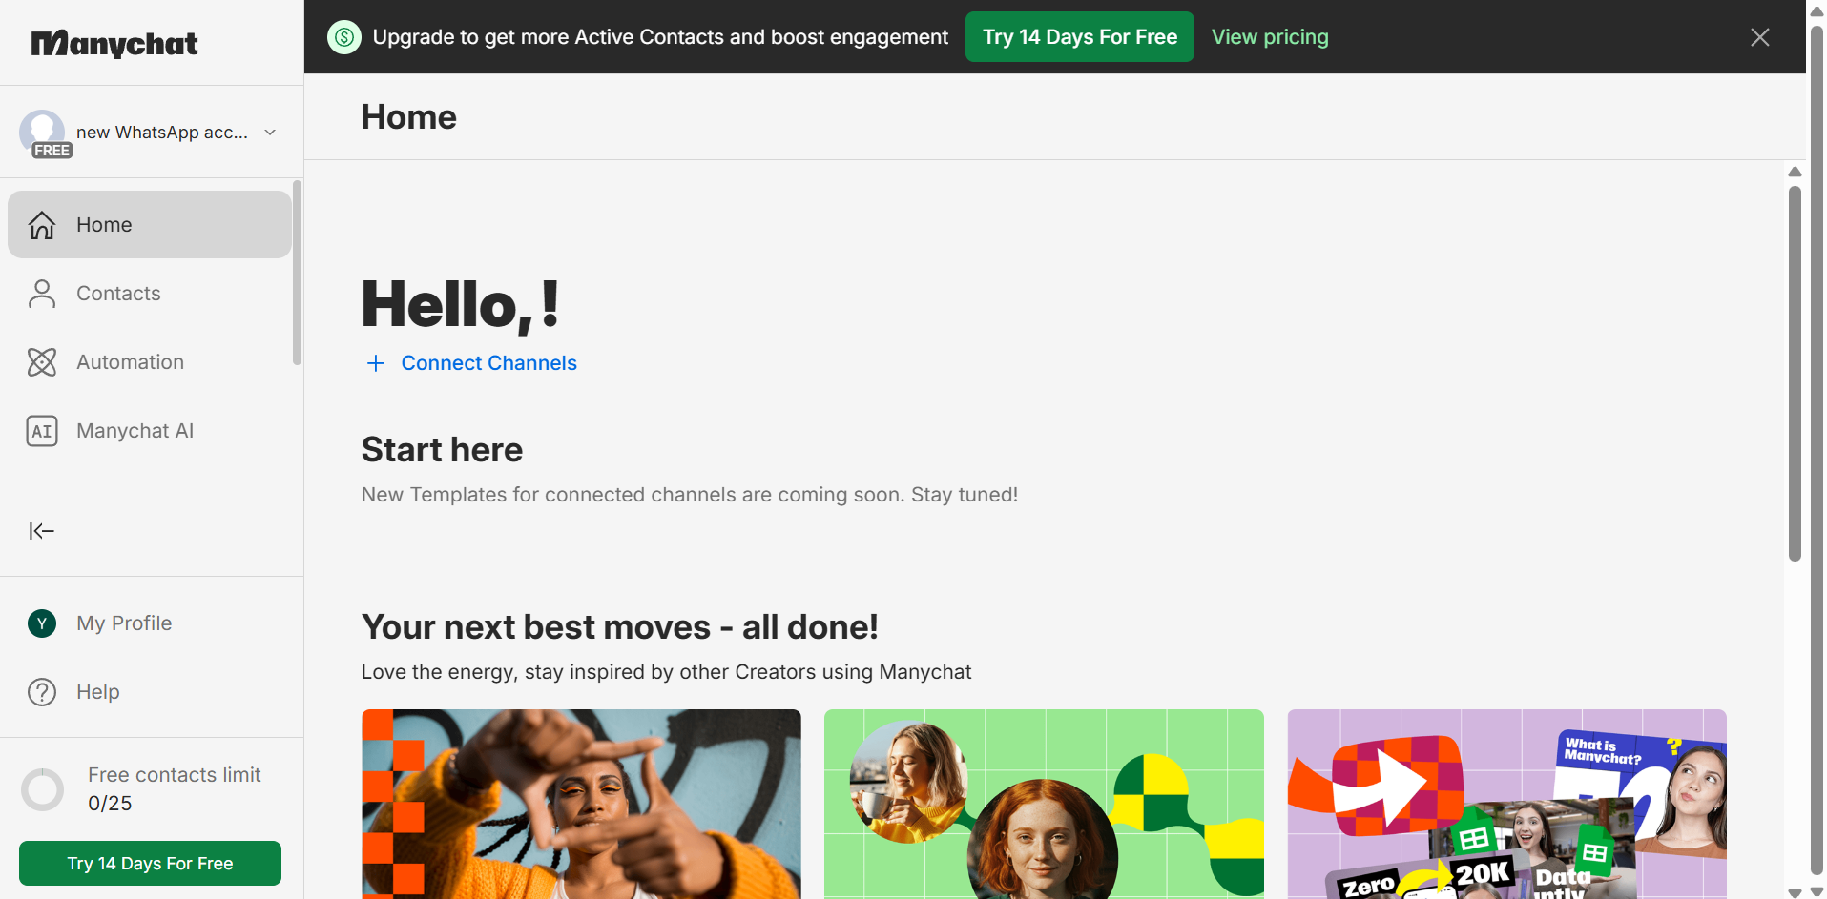Click the sidebar menu scrollbar
The width and height of the screenshot is (1827, 899).
click(x=297, y=273)
